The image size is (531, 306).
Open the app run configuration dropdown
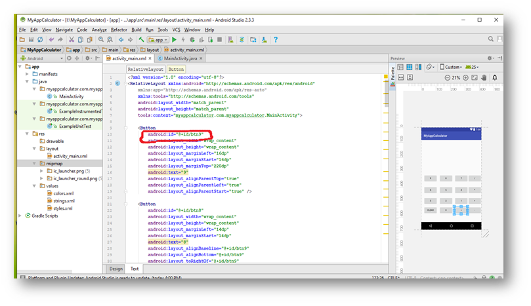point(158,39)
